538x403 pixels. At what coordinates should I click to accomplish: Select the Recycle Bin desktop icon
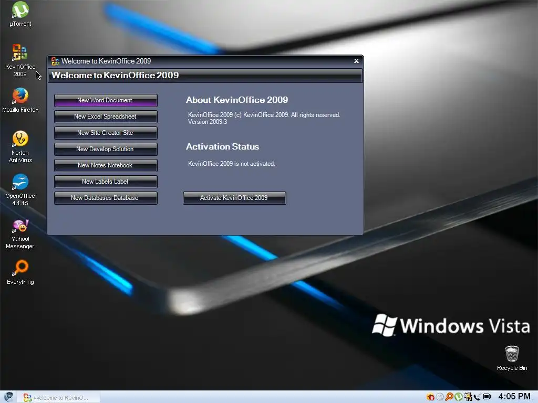tap(512, 358)
